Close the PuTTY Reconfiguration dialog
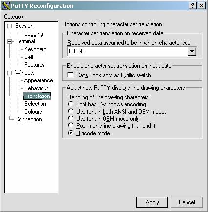 pyautogui.click(x=202, y=6)
